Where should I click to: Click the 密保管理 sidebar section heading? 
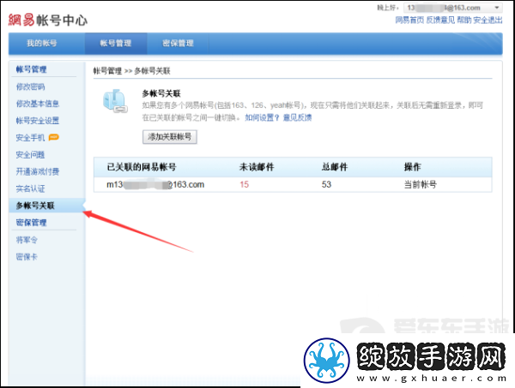click(x=31, y=223)
